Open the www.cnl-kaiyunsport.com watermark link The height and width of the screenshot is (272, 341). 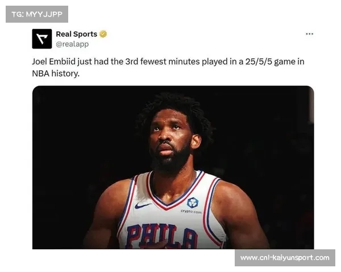pos(285,258)
